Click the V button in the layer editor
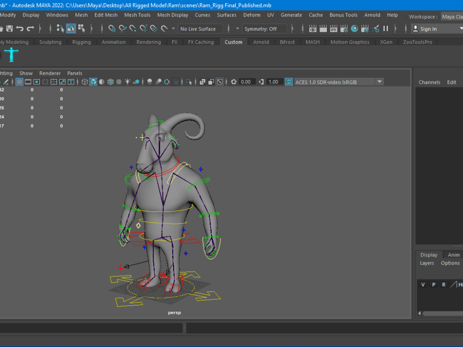Image resolution: width=463 pixels, height=347 pixels. click(x=423, y=284)
